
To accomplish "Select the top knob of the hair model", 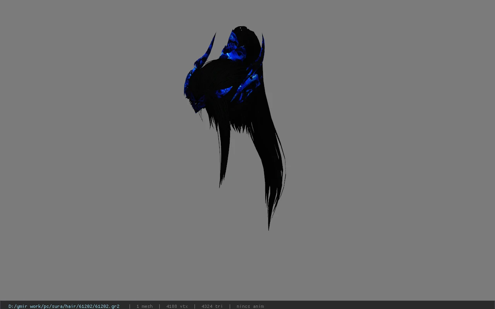I will [x=241, y=29].
